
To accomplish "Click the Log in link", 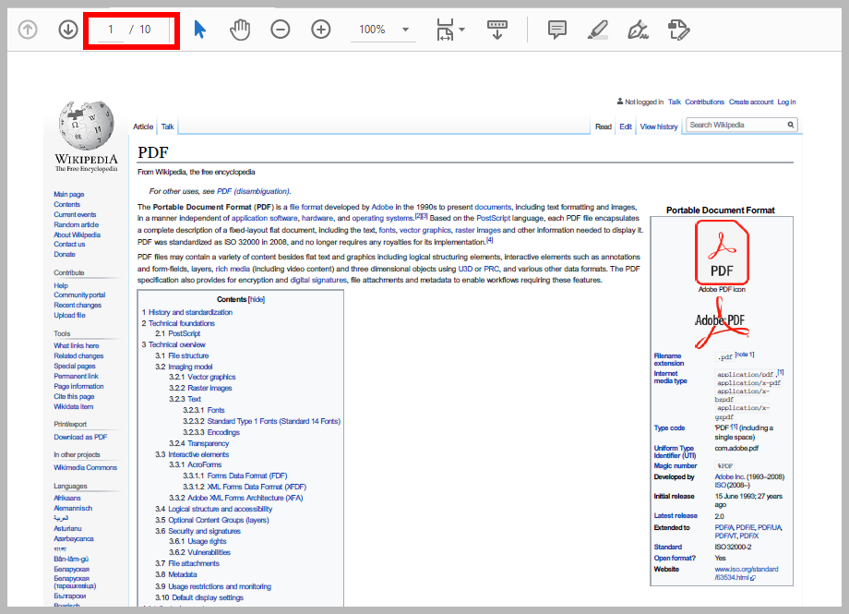I will tap(786, 102).
